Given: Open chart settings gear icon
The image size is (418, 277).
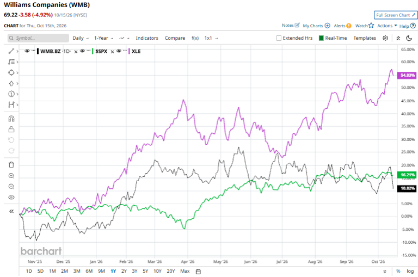Looking at the screenshot, I should click(385, 38).
